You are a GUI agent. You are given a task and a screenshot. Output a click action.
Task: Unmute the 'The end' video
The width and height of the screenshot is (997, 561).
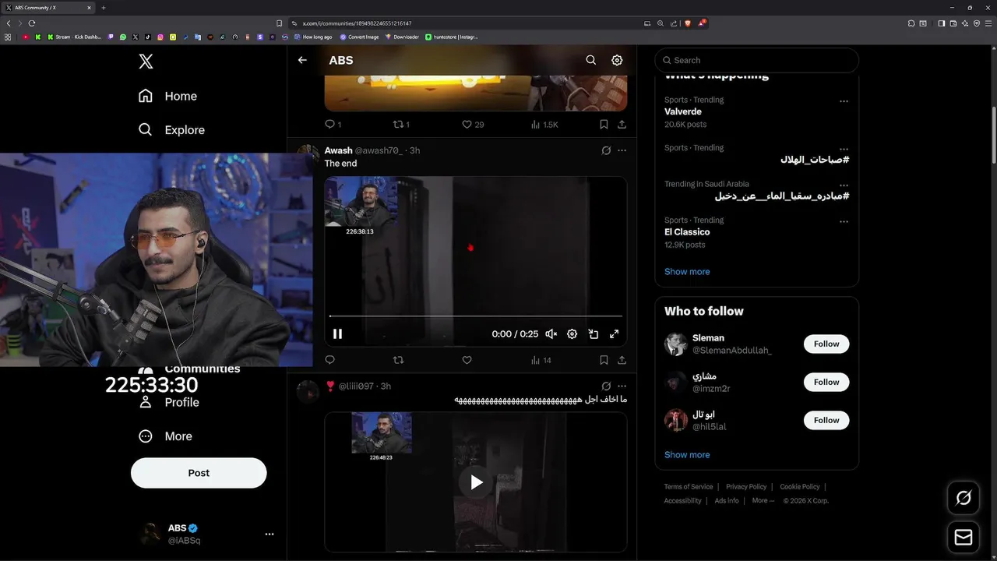[551, 333]
